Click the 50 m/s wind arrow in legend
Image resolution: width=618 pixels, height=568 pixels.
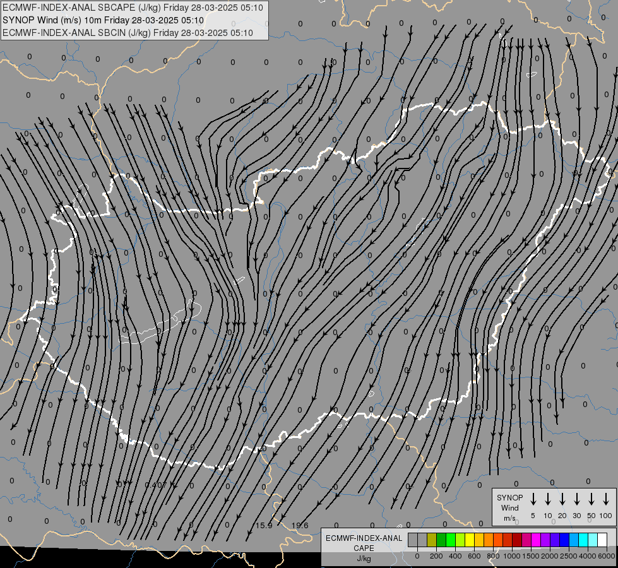[591, 499]
